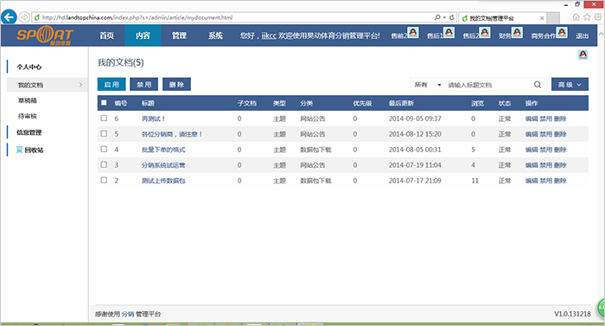This screenshot has height=326, width=605.
Task: Check the box for document number 4
Action: 104,149
